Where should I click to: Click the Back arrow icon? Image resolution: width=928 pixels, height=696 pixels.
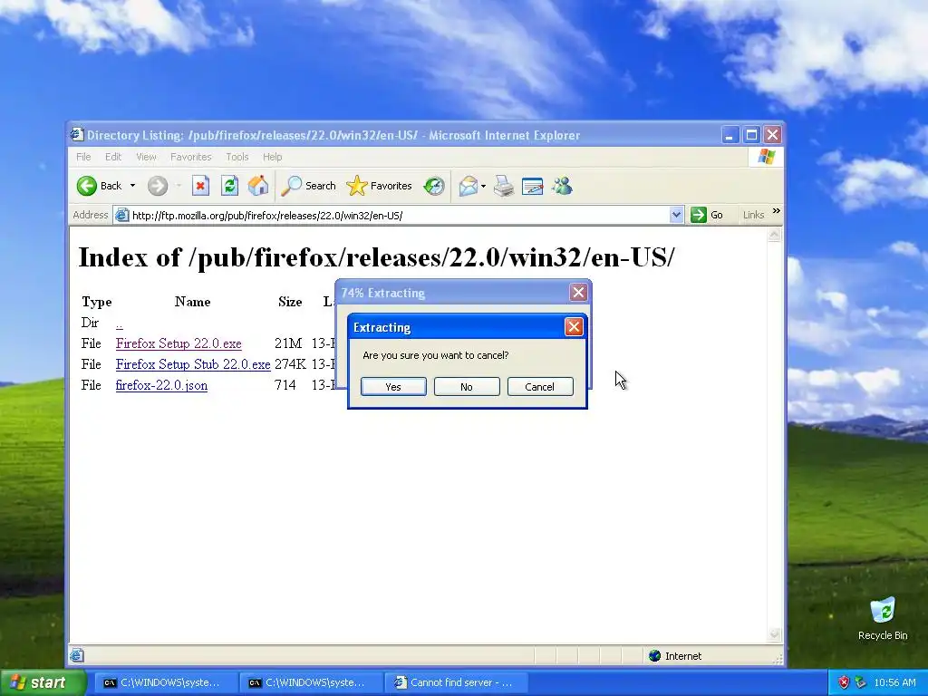(86, 186)
